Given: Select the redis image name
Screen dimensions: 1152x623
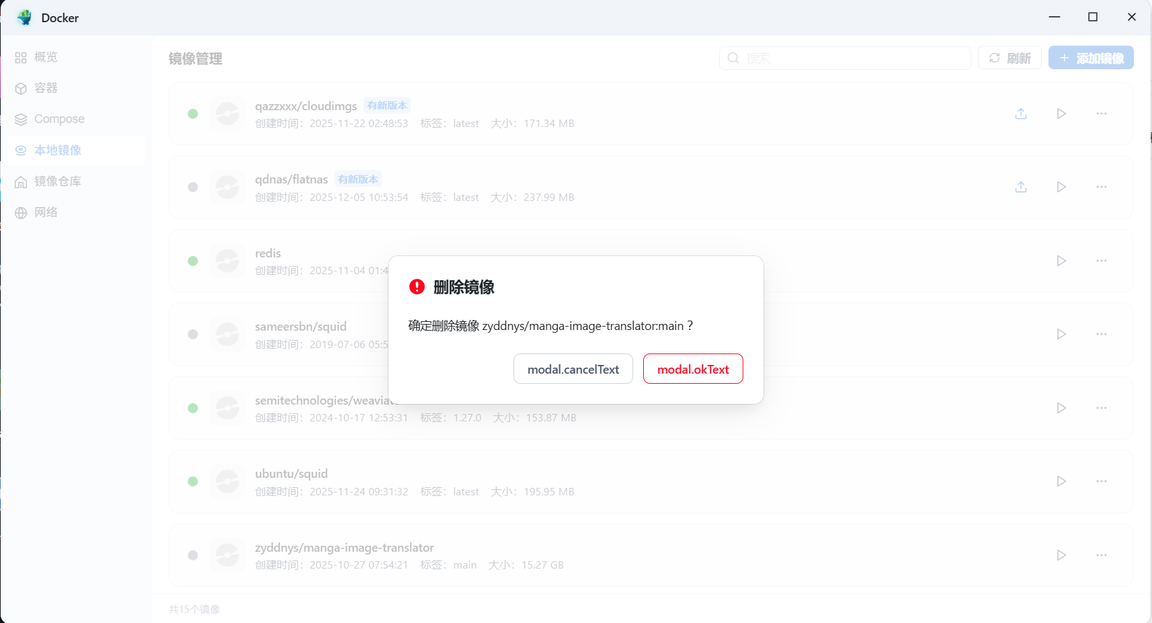Looking at the screenshot, I should (x=268, y=253).
